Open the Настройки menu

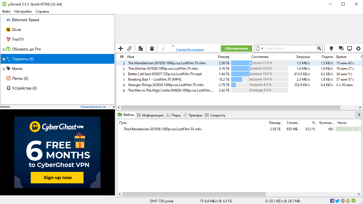(23, 11)
